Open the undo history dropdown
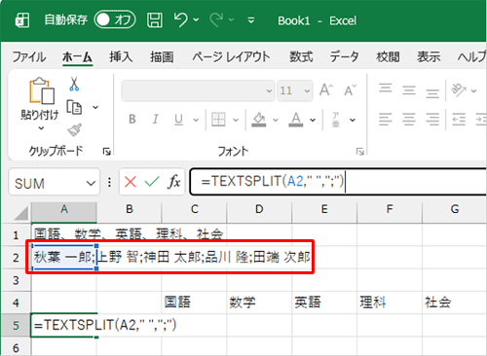This screenshot has height=356, width=487. [196, 20]
